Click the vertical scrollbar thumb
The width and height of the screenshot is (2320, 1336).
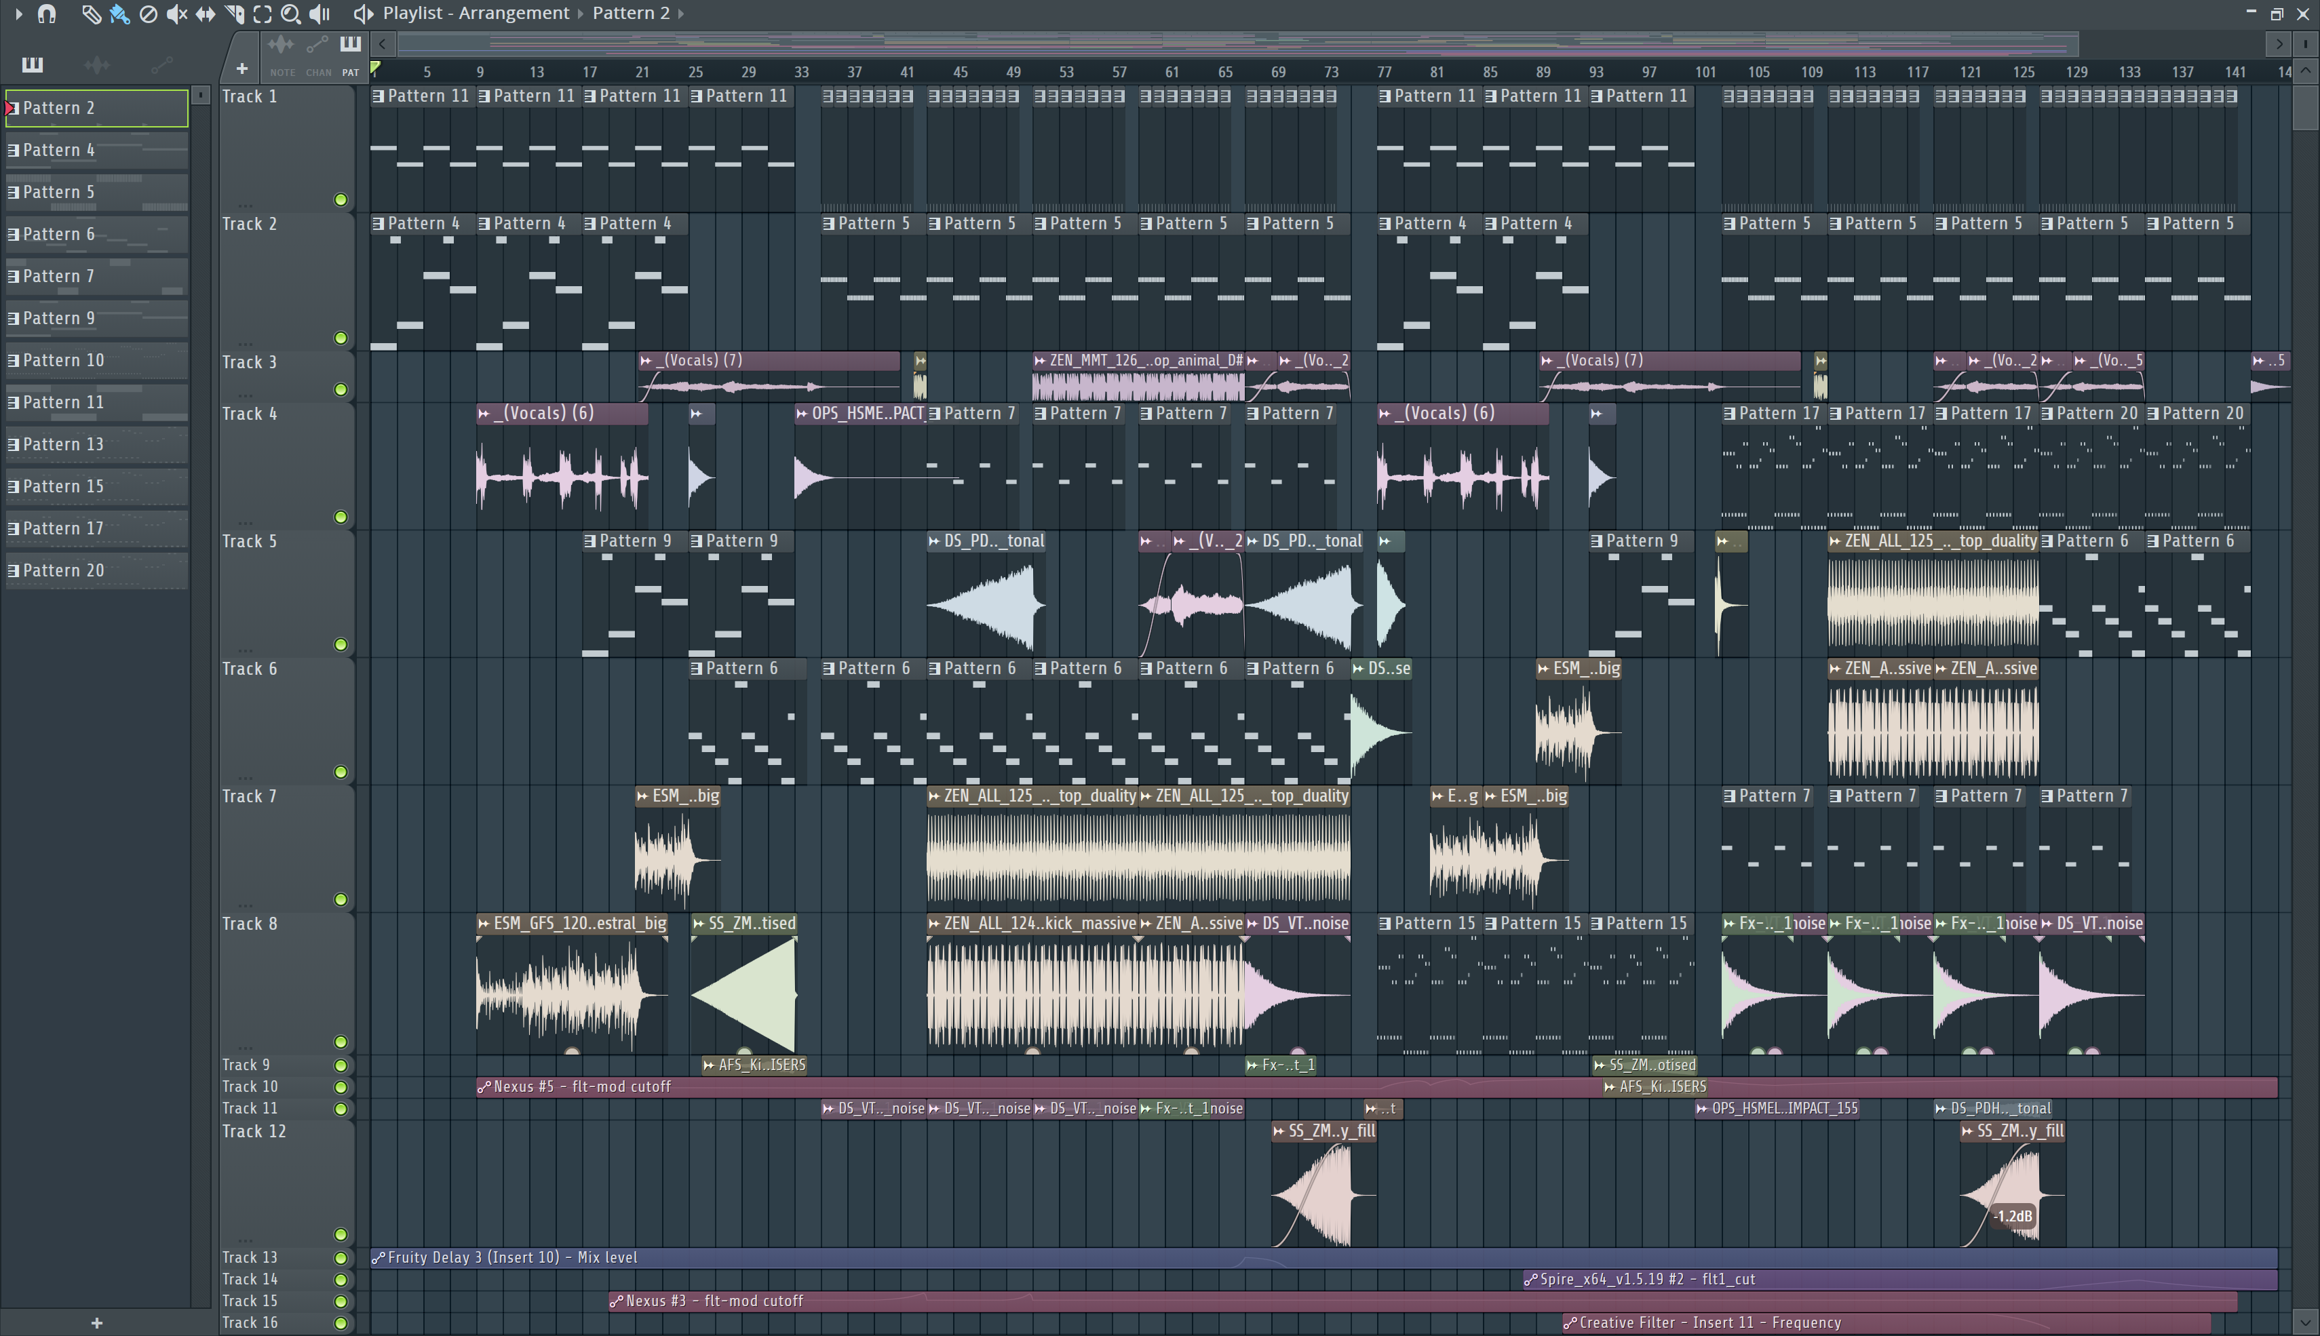2305,109
